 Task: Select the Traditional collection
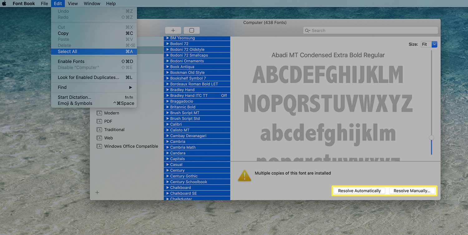pyautogui.click(x=114, y=130)
